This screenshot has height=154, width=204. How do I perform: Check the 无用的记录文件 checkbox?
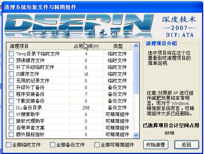pyautogui.click(x=11, y=81)
